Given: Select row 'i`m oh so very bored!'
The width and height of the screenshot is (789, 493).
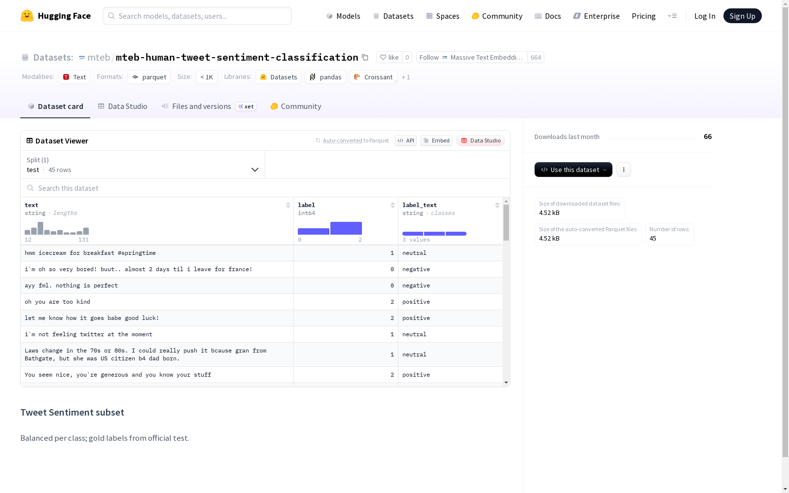Looking at the screenshot, I should pyautogui.click(x=261, y=269).
